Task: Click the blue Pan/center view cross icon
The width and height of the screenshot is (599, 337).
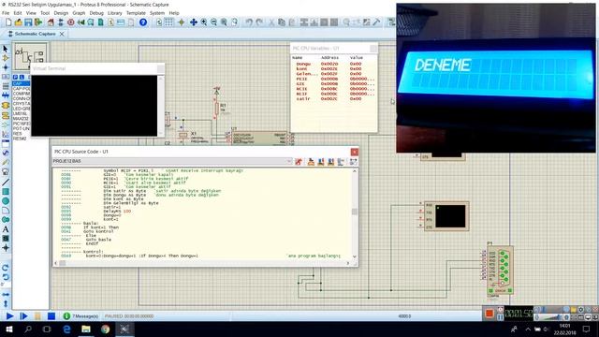Action: click(194, 22)
